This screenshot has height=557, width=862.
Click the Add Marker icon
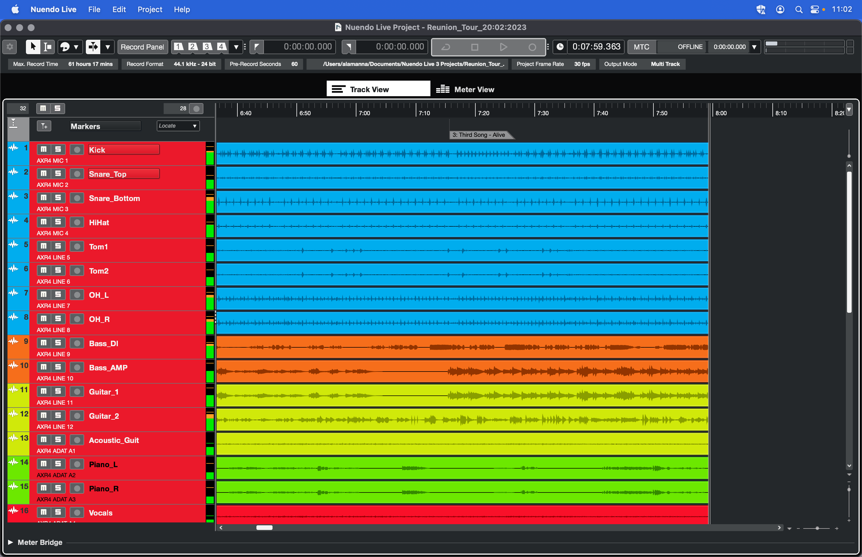click(44, 126)
